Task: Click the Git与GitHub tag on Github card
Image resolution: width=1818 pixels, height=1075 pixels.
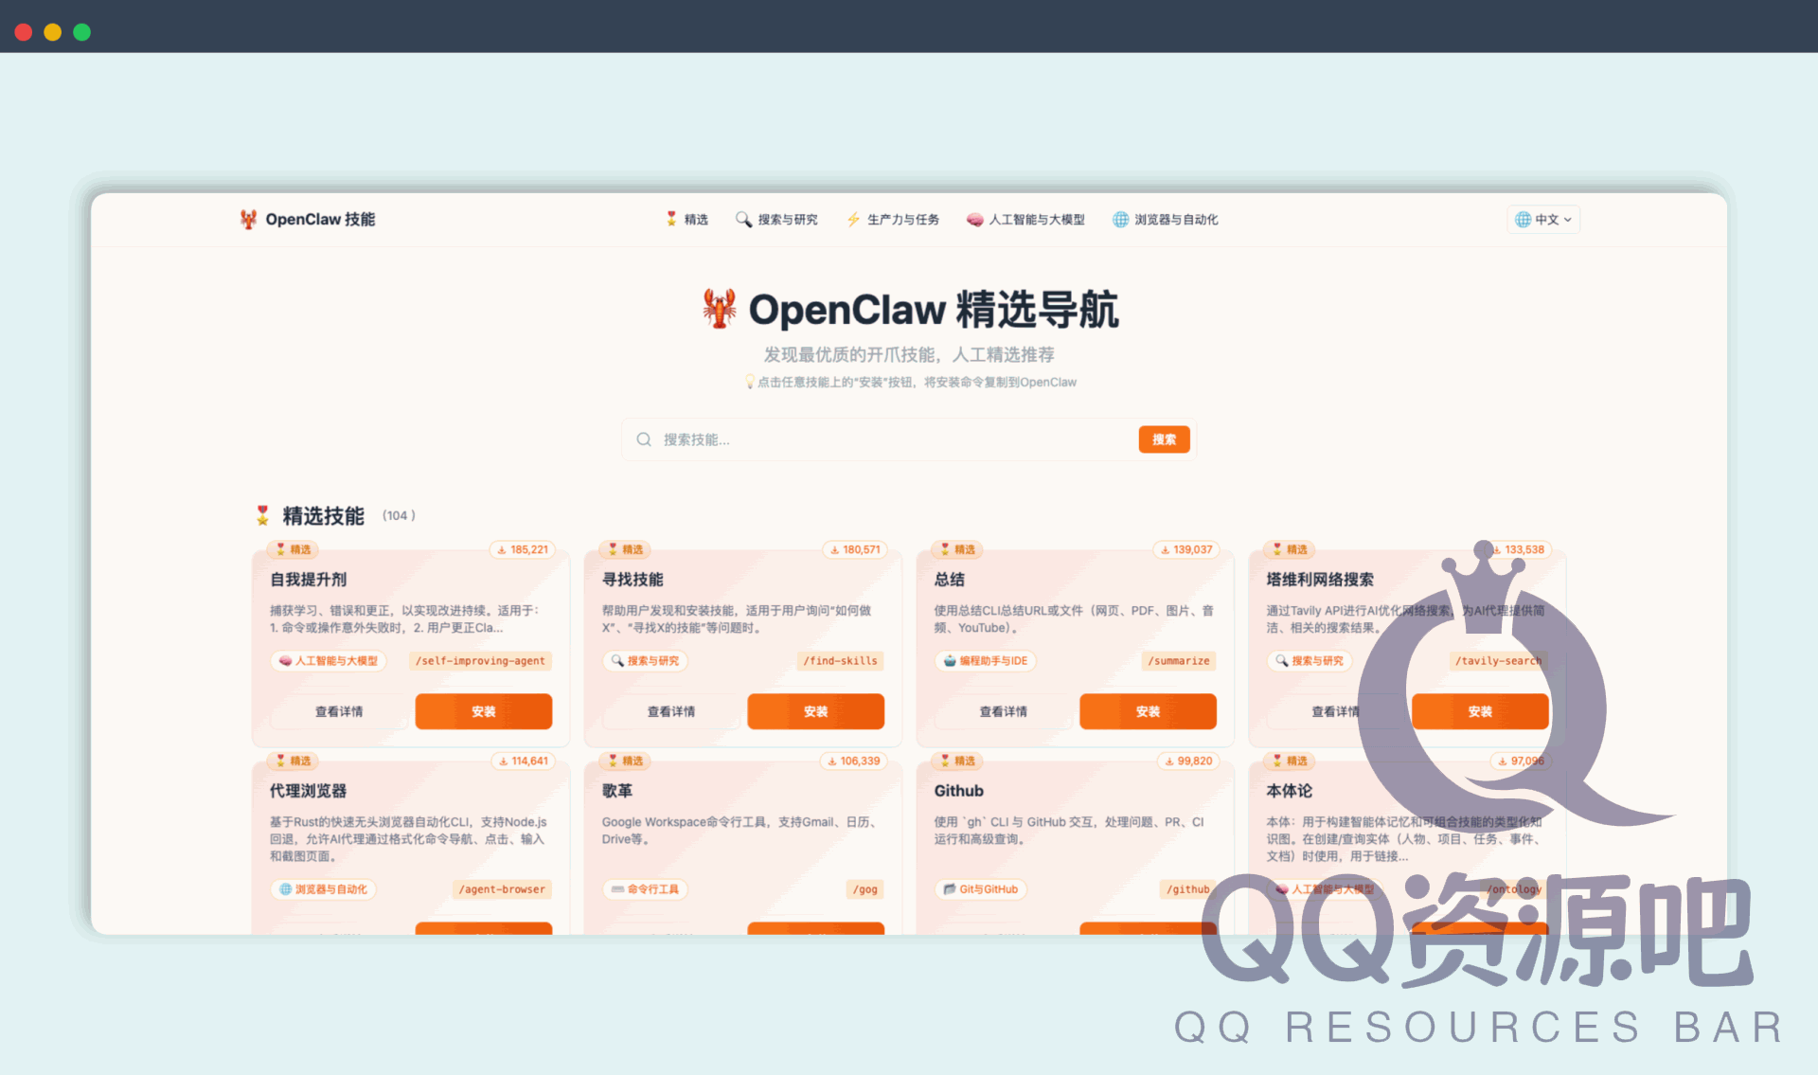Action: click(x=980, y=889)
